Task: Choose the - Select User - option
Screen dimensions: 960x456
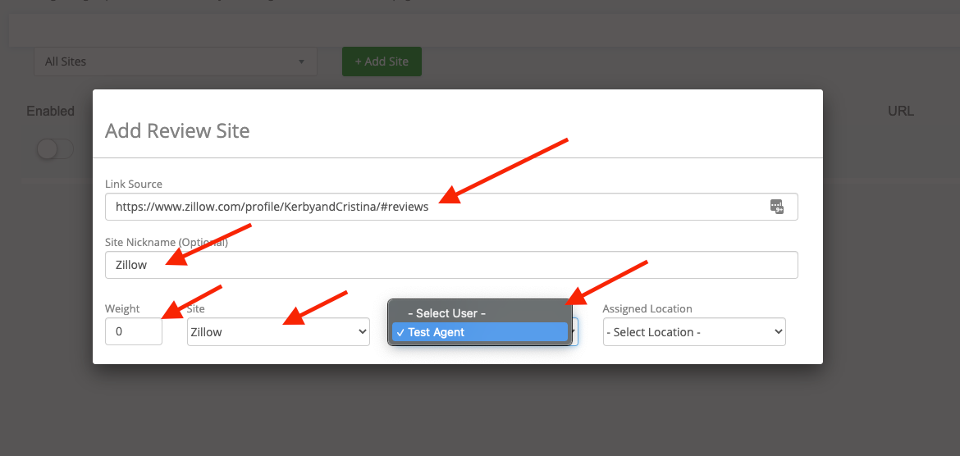Action: click(447, 312)
